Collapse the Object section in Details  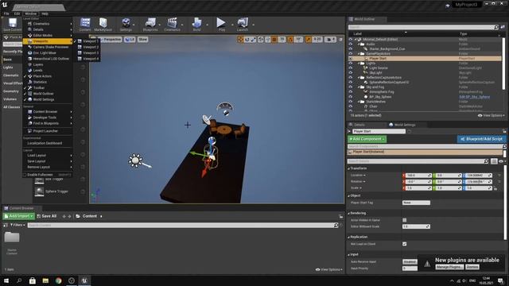(349, 196)
